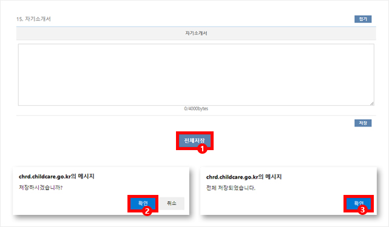Cancel the save prompt with 취소

click(171, 203)
